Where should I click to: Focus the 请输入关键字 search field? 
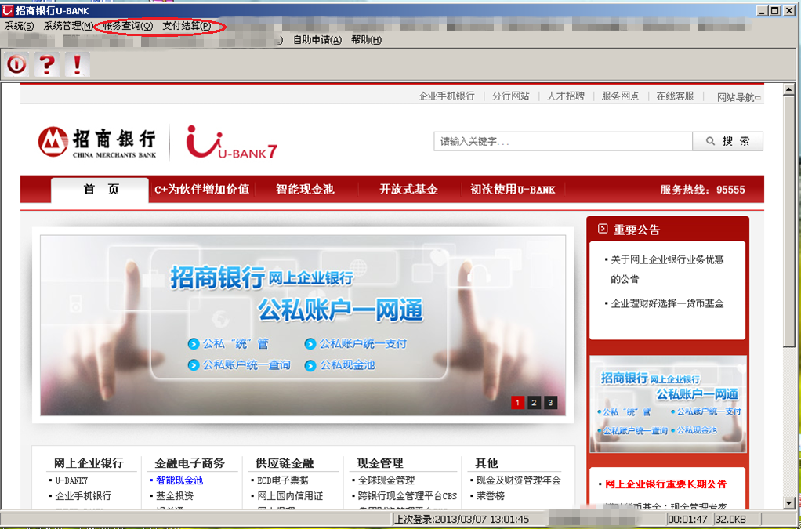[563, 141]
